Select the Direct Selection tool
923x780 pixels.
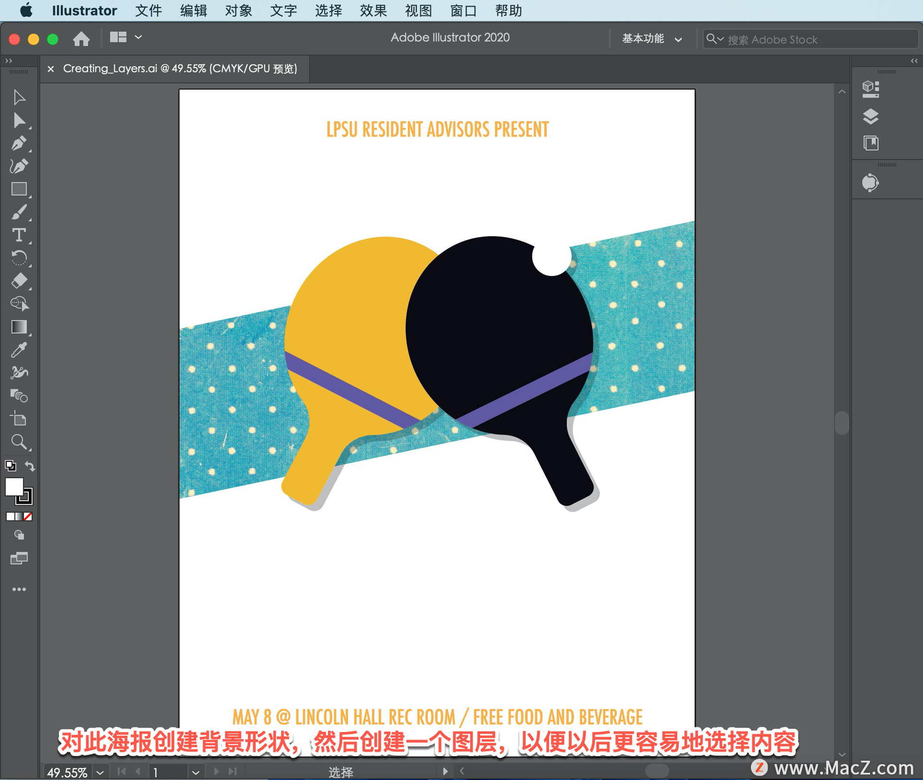(x=19, y=120)
